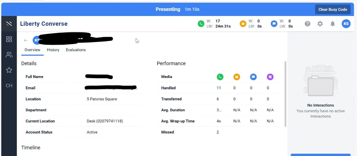Click the '5 Pancras Square' location value
357x156 pixels.
pyautogui.click(x=102, y=99)
